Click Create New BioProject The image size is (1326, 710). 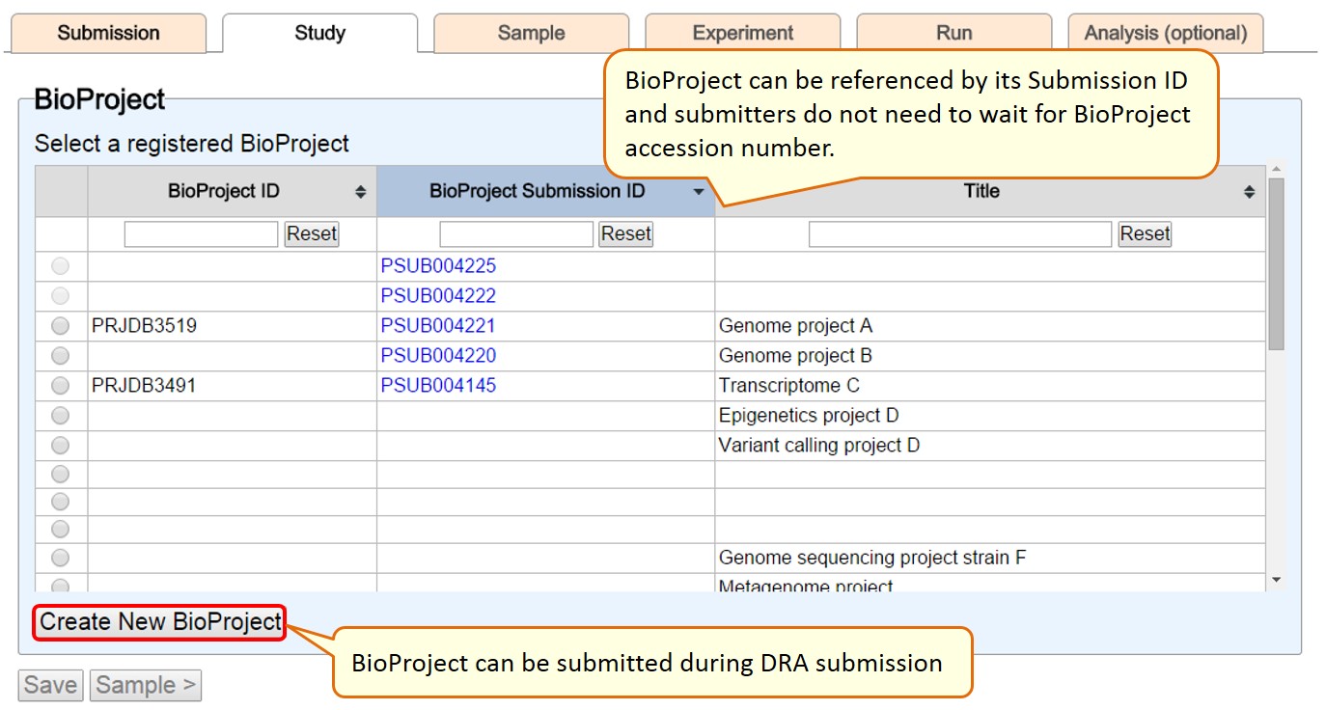(160, 622)
